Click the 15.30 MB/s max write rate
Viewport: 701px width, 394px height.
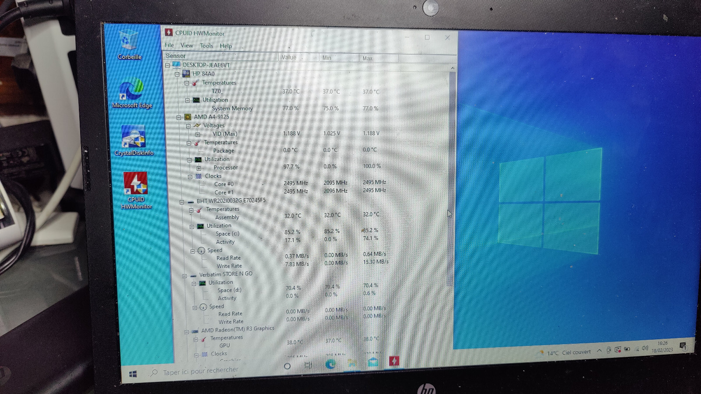click(x=375, y=262)
